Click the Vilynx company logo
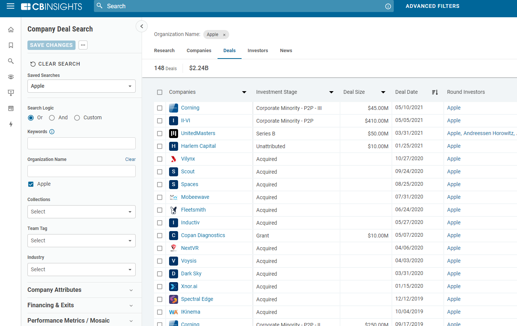Viewport: 517px width, 326px height. click(x=174, y=159)
